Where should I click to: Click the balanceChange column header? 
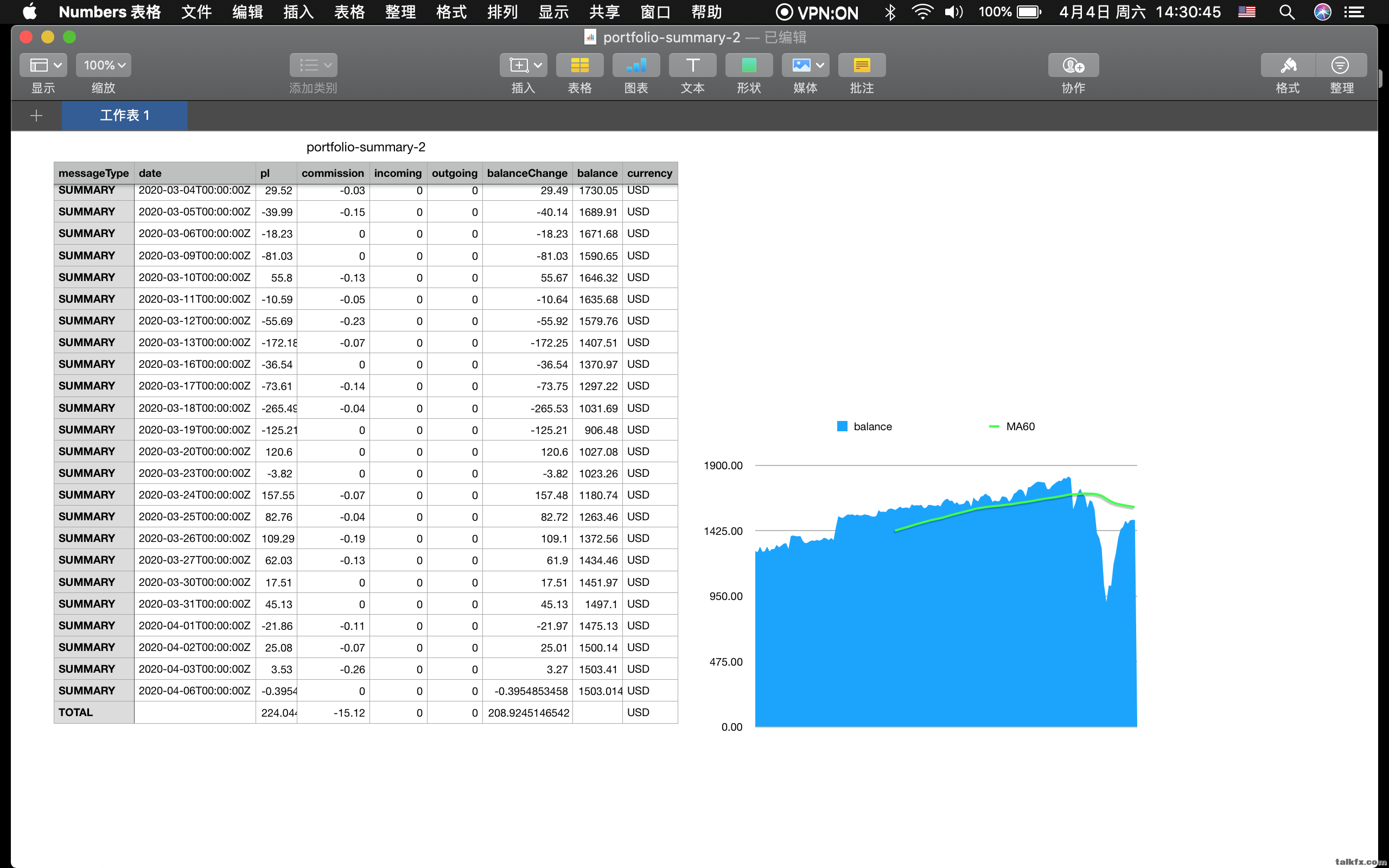pyautogui.click(x=527, y=173)
